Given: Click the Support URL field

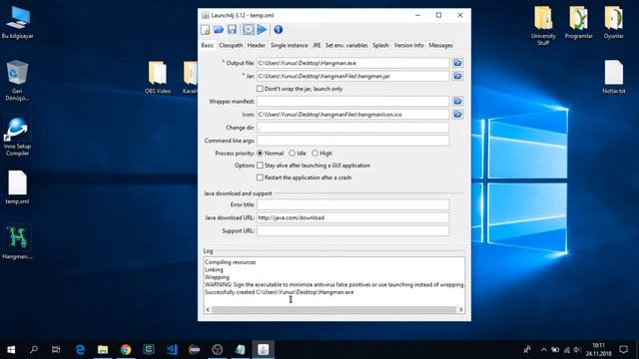Looking at the screenshot, I should (x=352, y=230).
